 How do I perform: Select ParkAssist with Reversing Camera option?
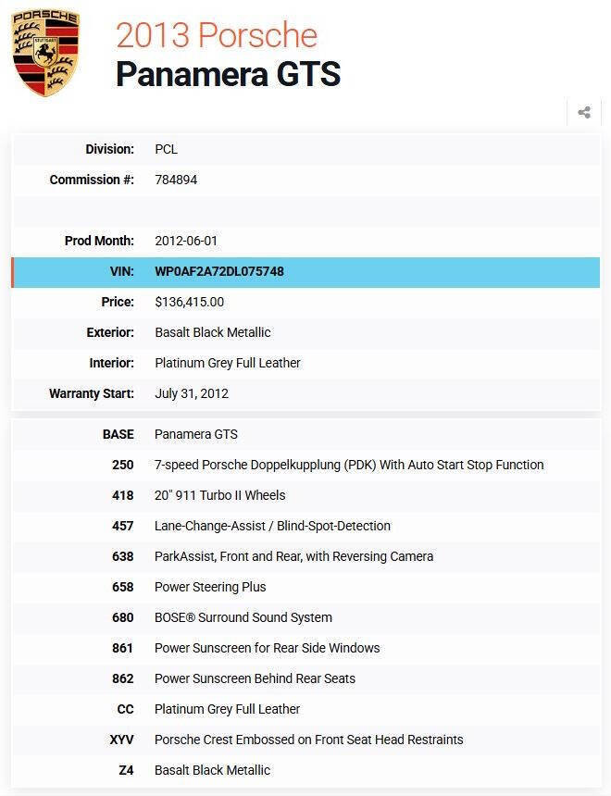point(293,556)
